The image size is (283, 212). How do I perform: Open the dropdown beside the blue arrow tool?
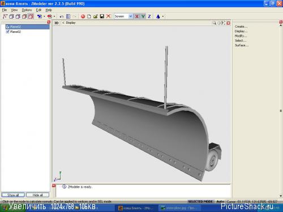(44, 16)
